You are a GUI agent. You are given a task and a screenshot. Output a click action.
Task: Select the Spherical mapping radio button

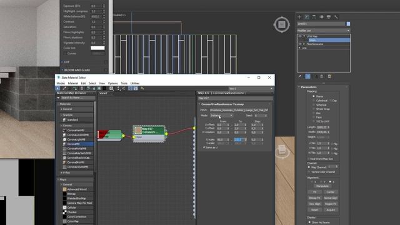314,105
